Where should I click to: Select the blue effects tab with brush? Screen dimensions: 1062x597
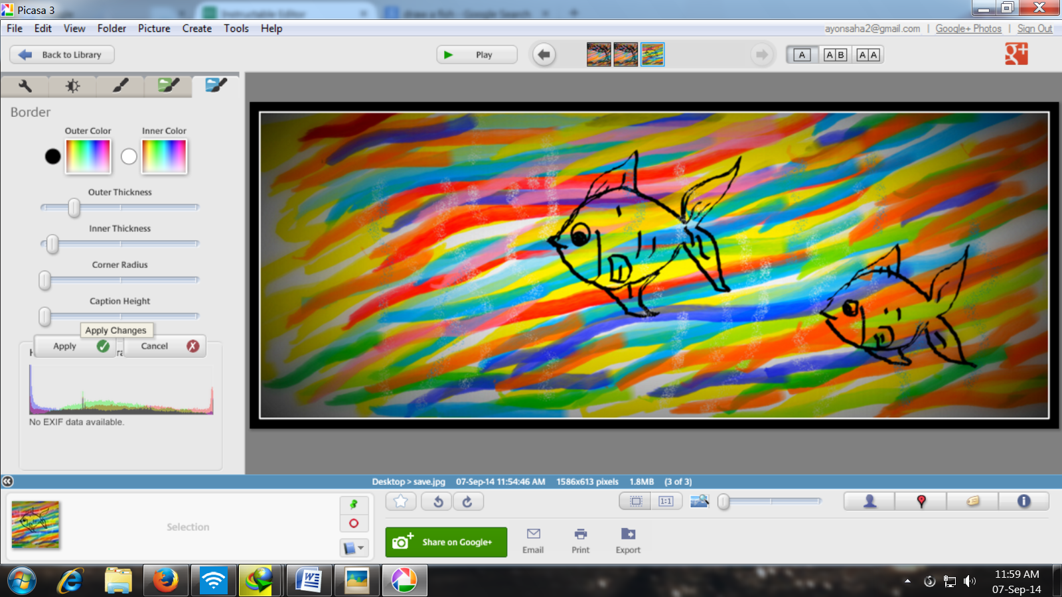216,86
